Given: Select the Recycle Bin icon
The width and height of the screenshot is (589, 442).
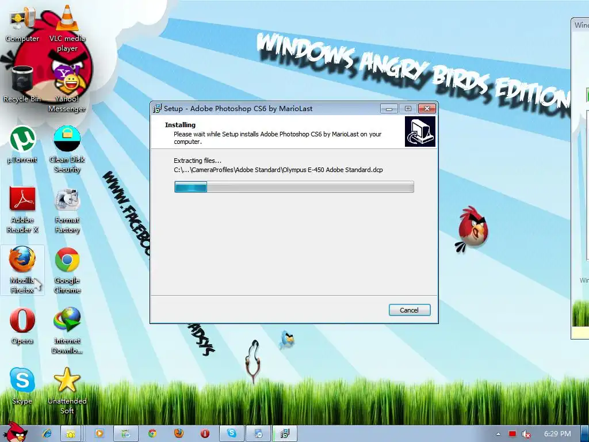Looking at the screenshot, I should coord(22,84).
